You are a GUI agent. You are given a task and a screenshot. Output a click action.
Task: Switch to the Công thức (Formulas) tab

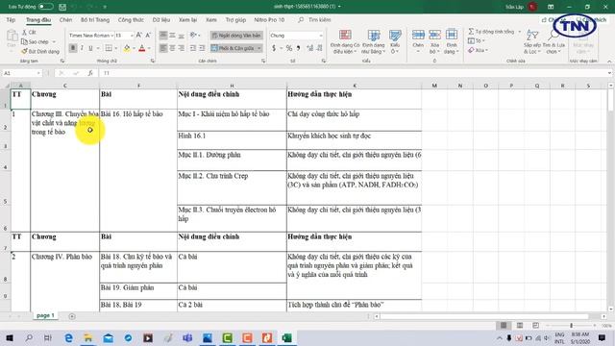(131, 19)
